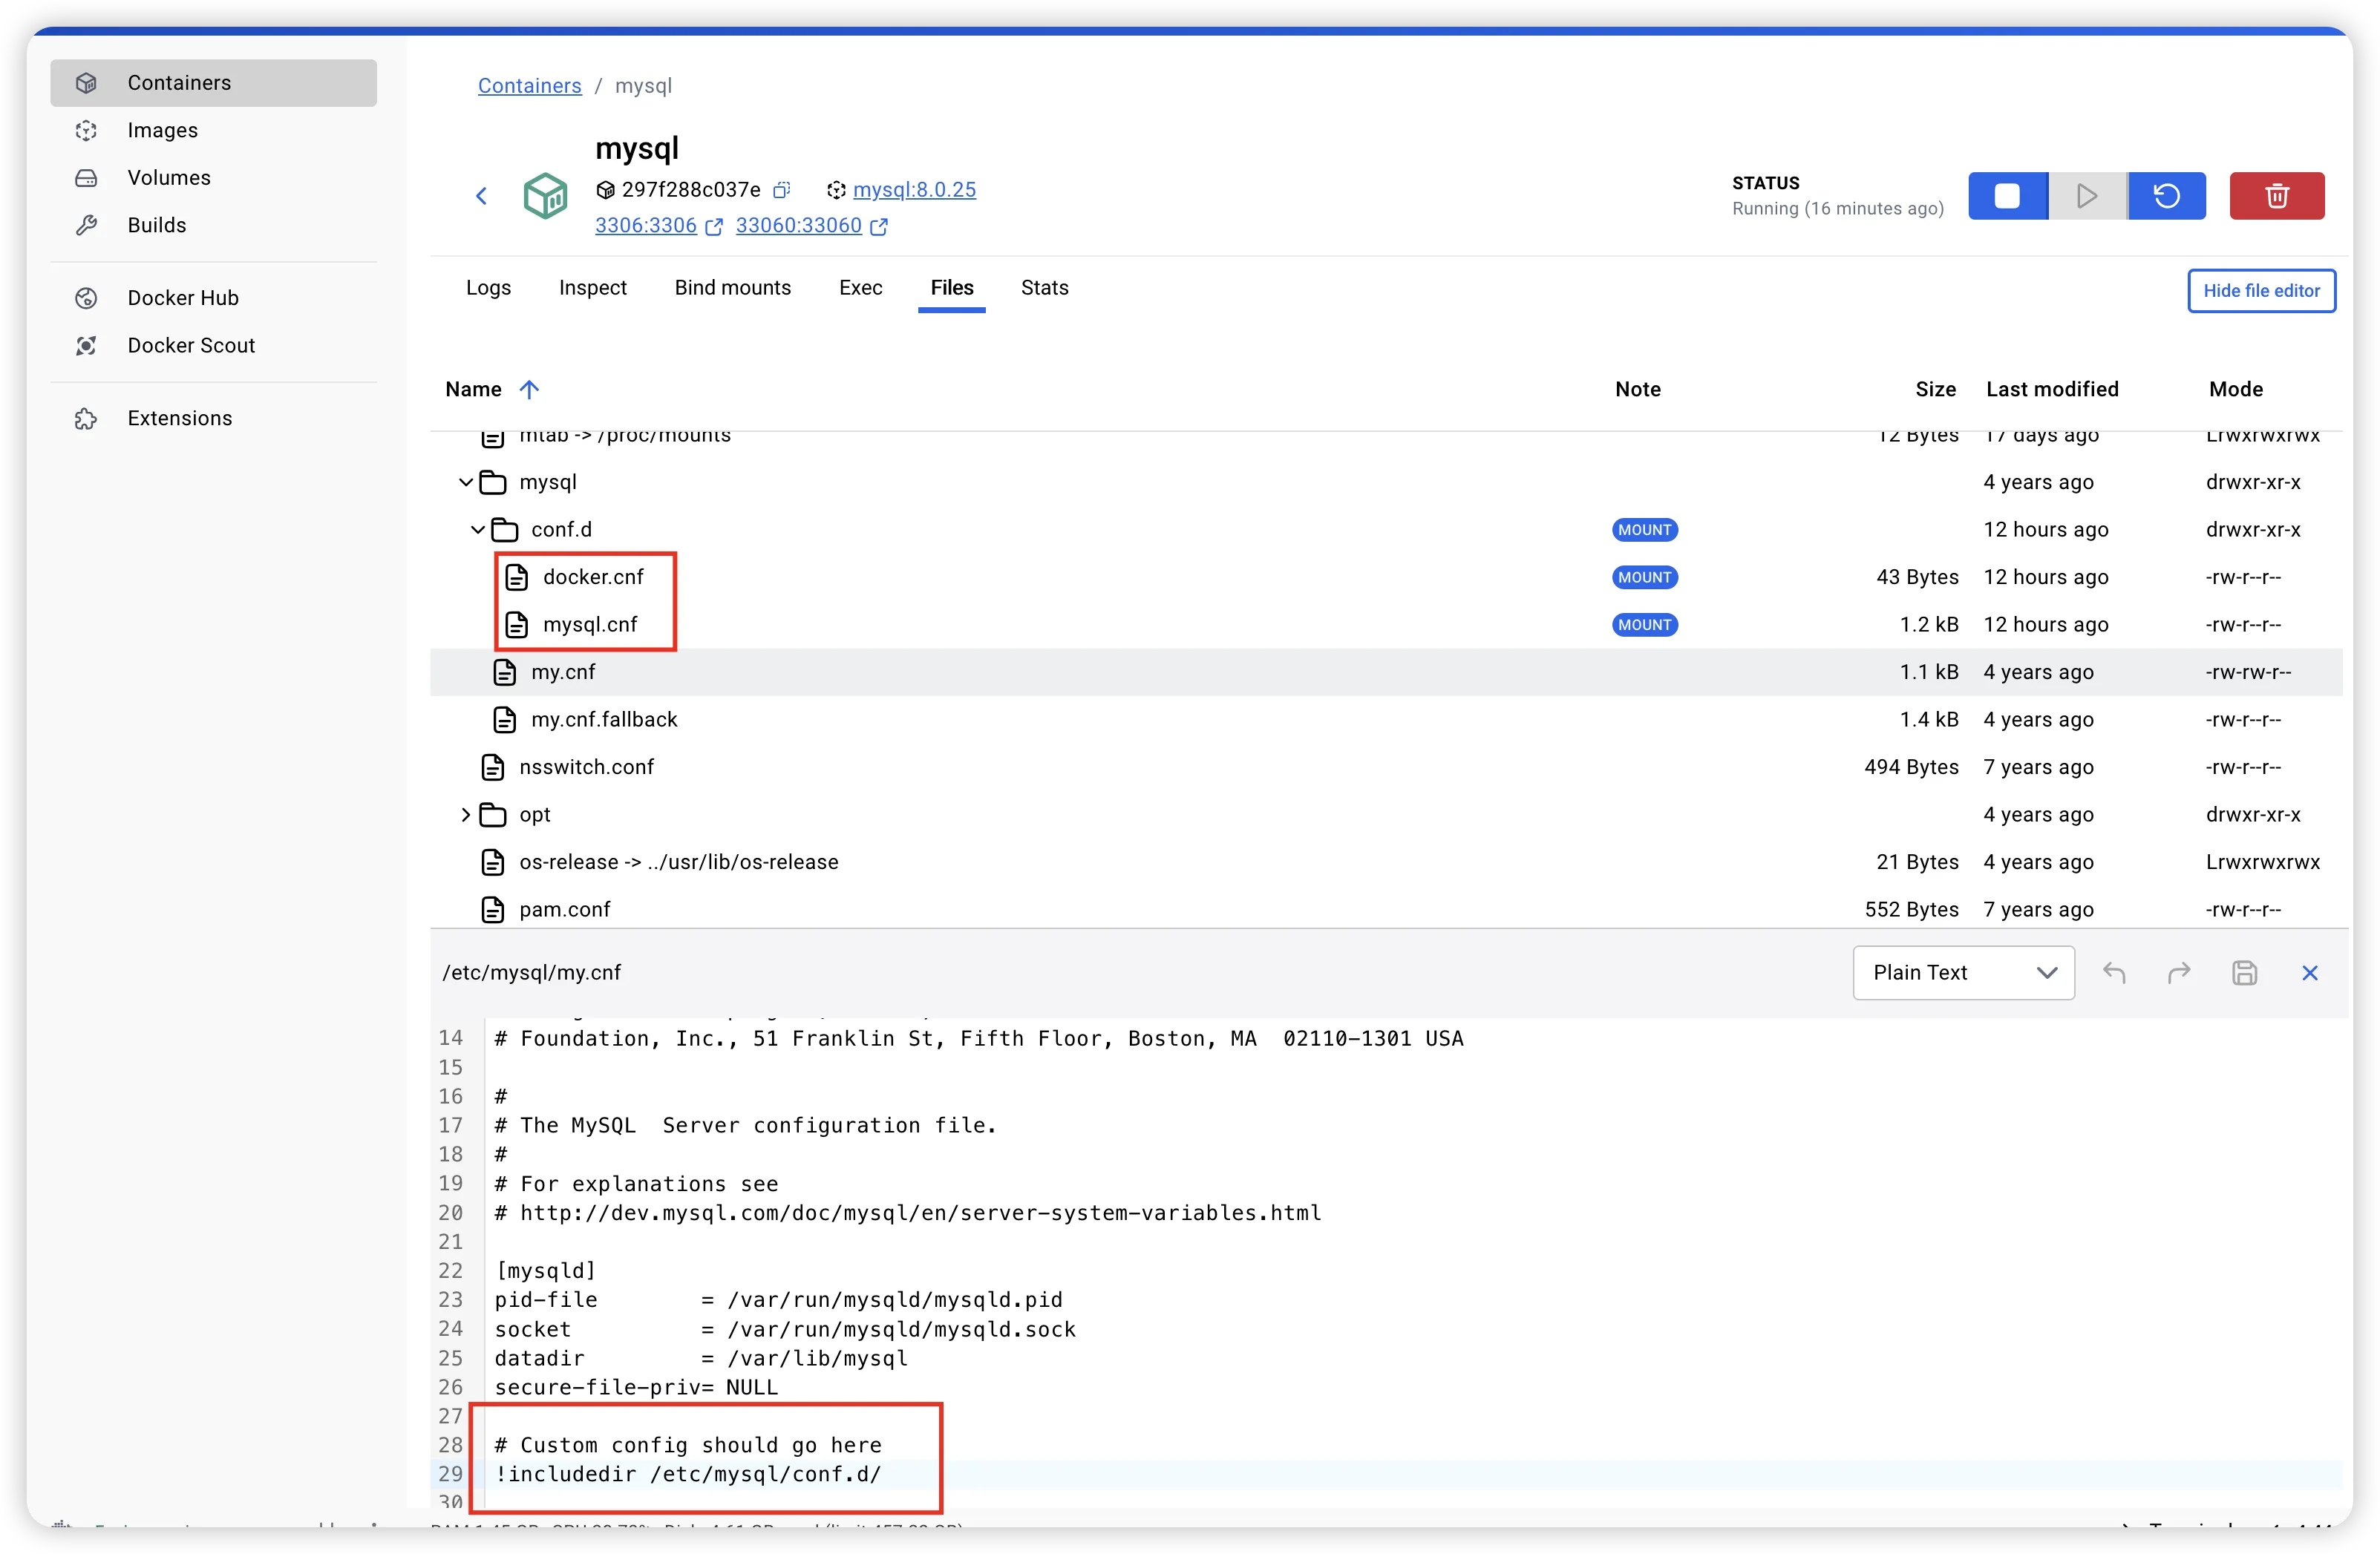
Task: Open the mysql:8.0.25 image link
Action: pos(914,190)
